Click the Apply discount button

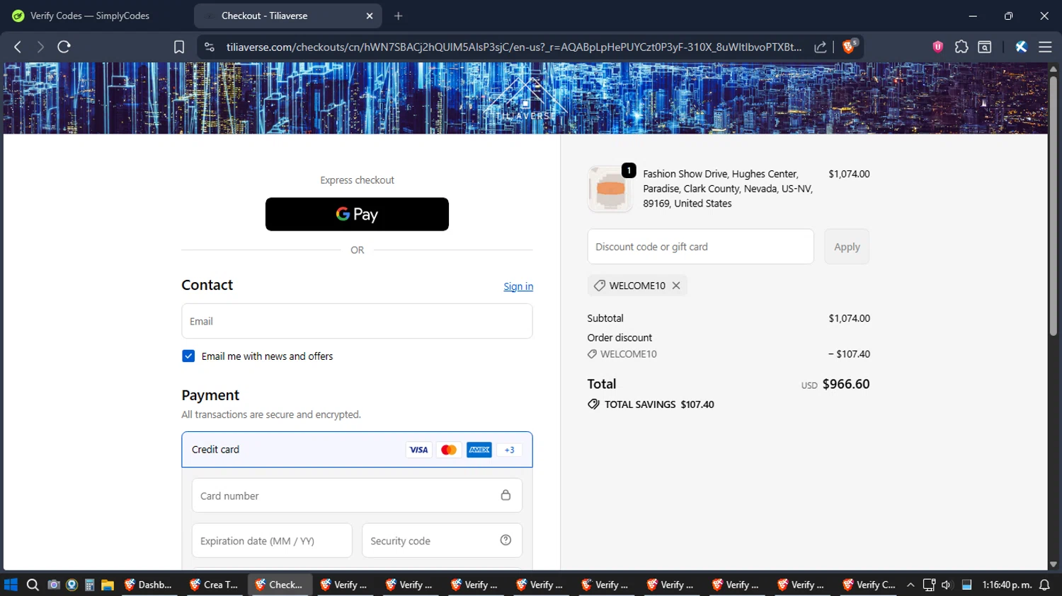click(847, 247)
